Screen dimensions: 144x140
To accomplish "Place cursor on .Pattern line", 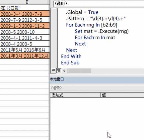I will [96, 19].
